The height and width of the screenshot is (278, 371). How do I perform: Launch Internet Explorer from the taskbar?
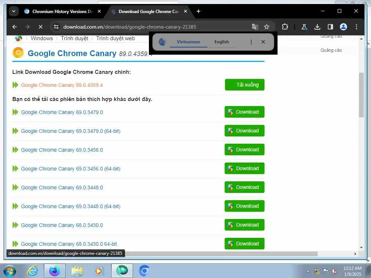(x=32, y=271)
